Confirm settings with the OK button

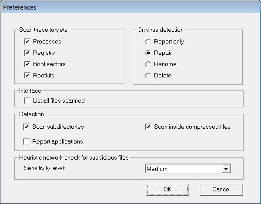167,190
